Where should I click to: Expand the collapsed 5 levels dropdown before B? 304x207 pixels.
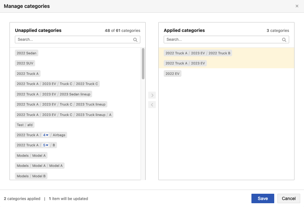coord(46,145)
